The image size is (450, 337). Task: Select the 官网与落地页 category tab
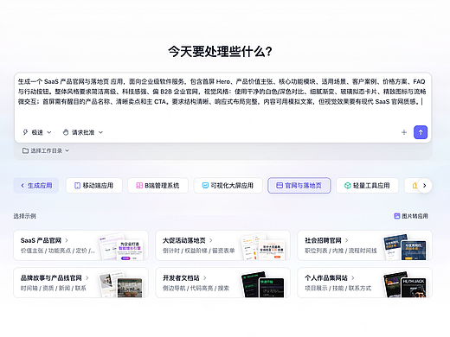299,186
